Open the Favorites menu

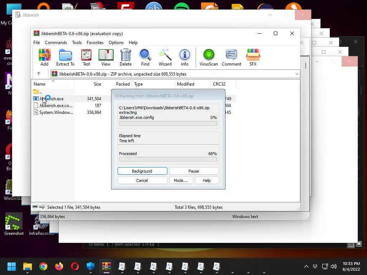(95, 43)
